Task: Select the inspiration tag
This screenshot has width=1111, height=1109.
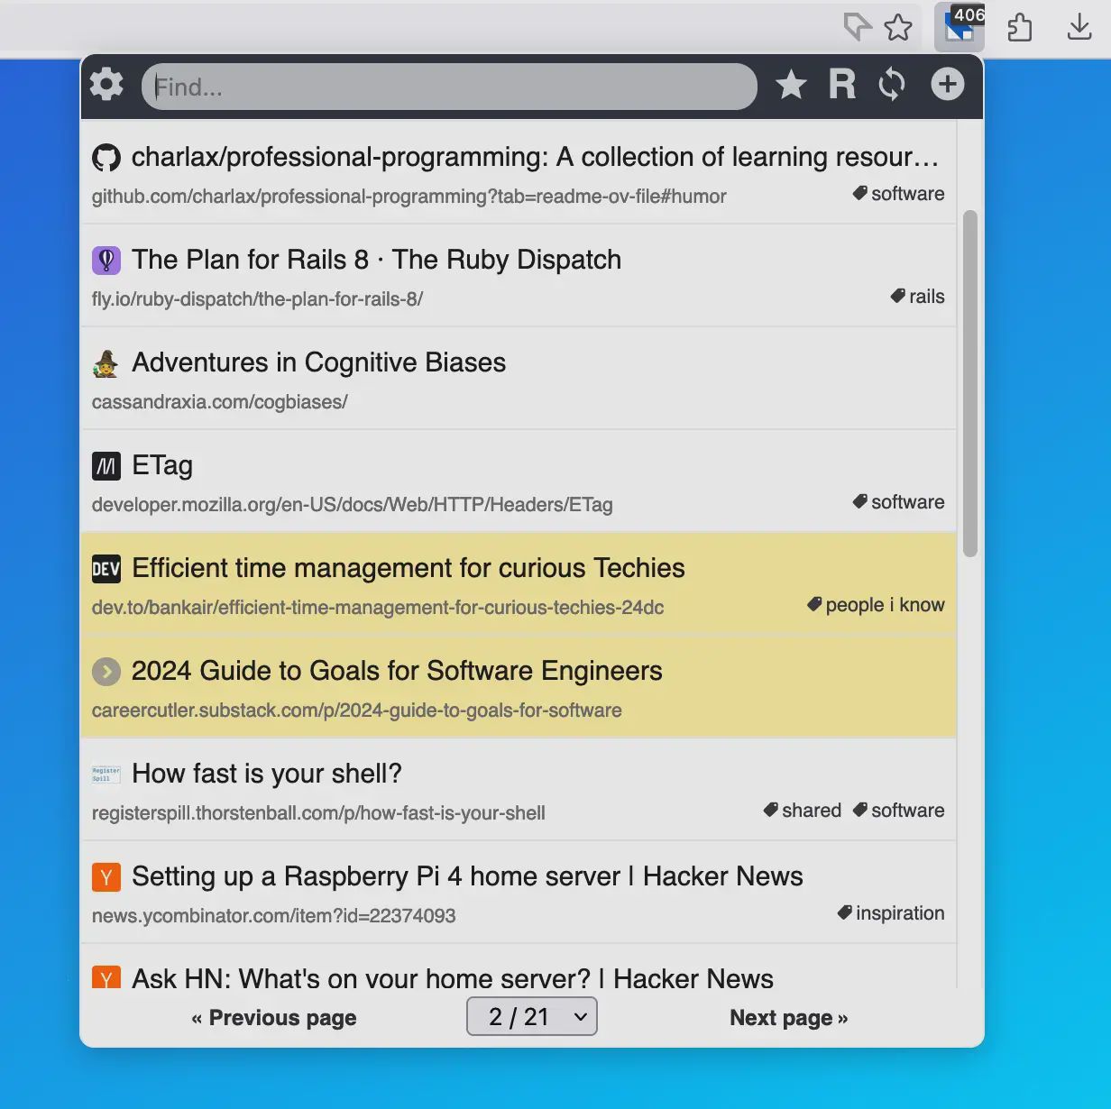Action: 891,913
